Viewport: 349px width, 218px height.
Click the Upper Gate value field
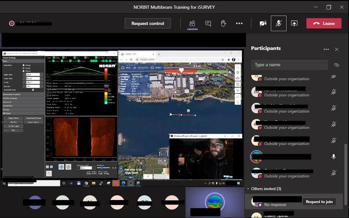point(33,75)
